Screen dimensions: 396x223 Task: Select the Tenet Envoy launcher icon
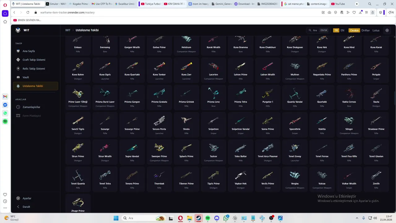click(x=295, y=148)
